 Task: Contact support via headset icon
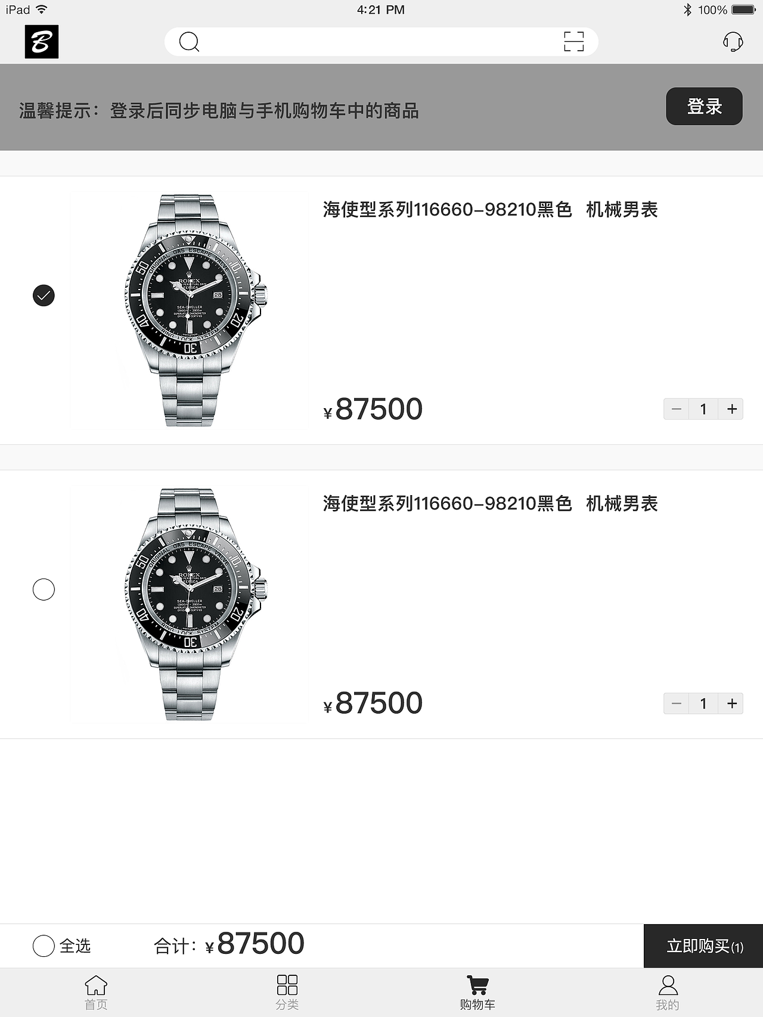(733, 42)
